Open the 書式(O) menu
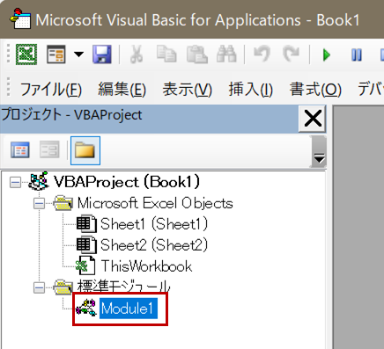This screenshot has height=349, width=384. 315,89
